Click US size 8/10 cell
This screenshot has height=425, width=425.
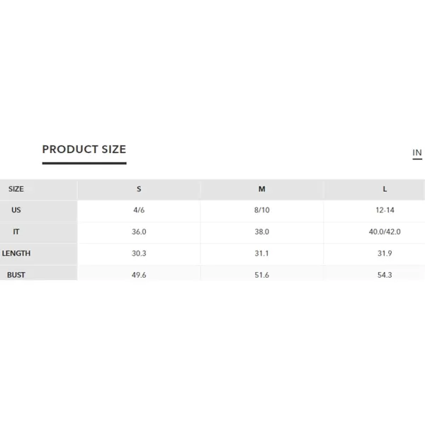point(262,210)
